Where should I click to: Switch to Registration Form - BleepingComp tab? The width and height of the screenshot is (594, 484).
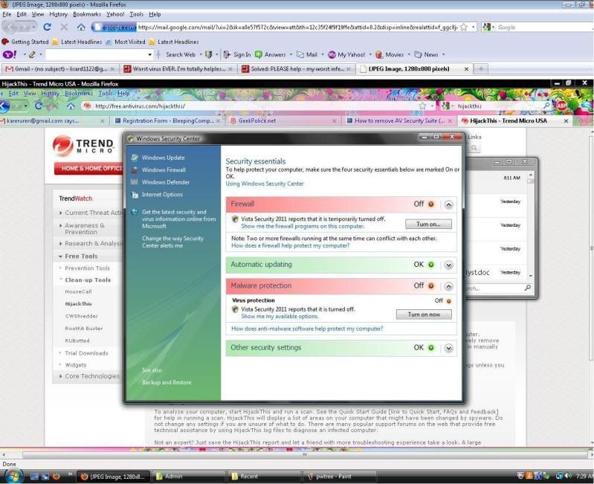(x=167, y=120)
